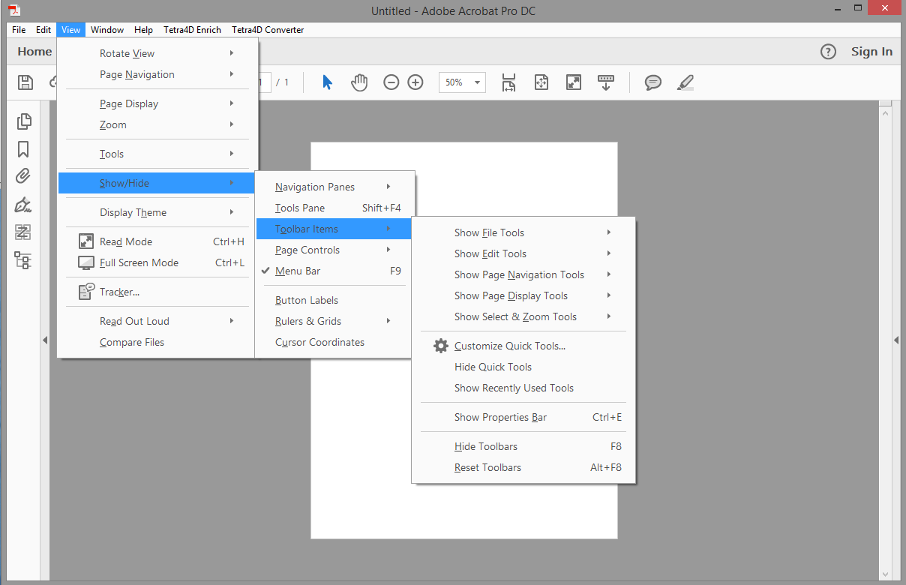Screen dimensions: 906x585
Task: Open the Edit menu
Action: (43, 30)
